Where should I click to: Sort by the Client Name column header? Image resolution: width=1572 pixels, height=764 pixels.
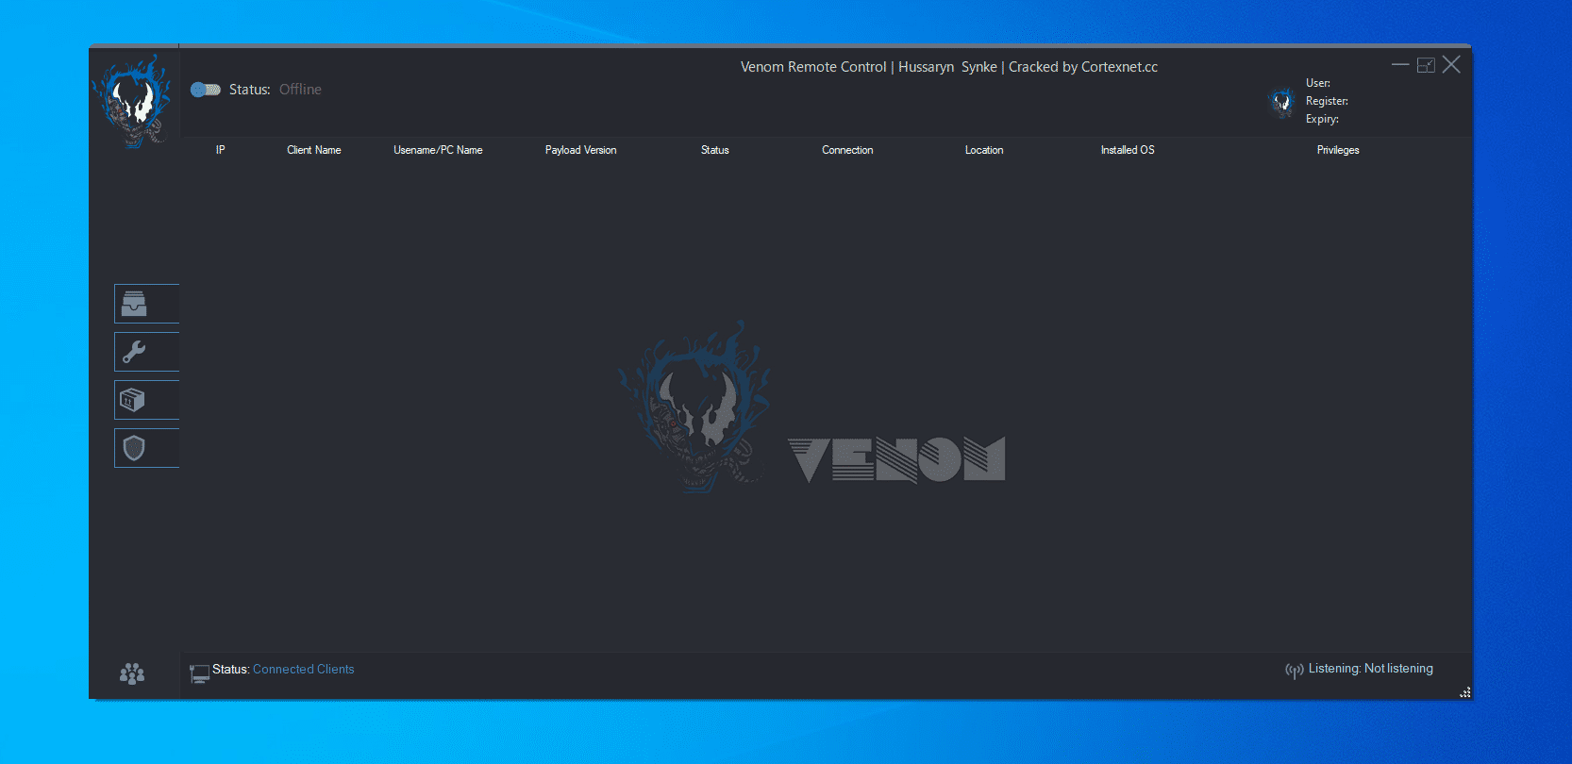(x=314, y=150)
